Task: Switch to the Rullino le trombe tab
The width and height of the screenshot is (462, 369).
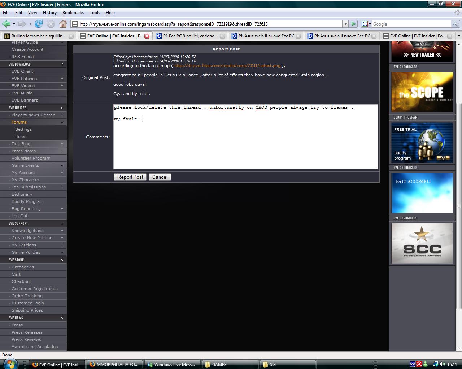Action: pyautogui.click(x=39, y=36)
